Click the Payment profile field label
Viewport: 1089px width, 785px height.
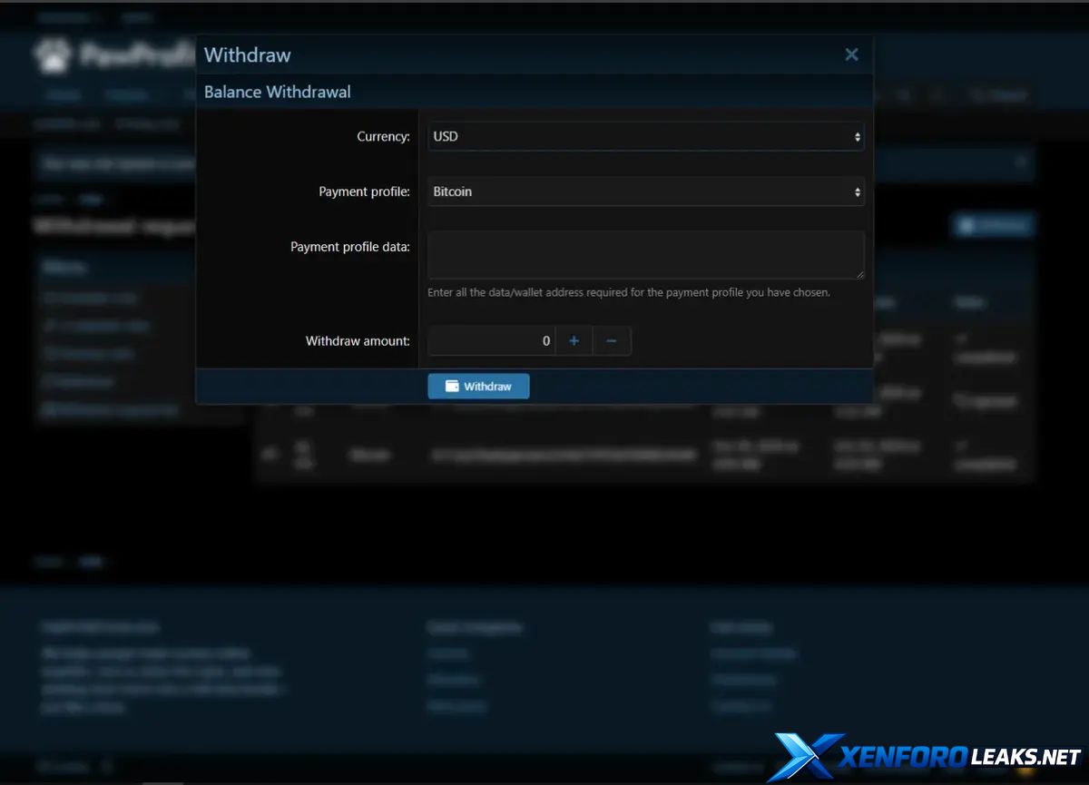pyautogui.click(x=364, y=192)
